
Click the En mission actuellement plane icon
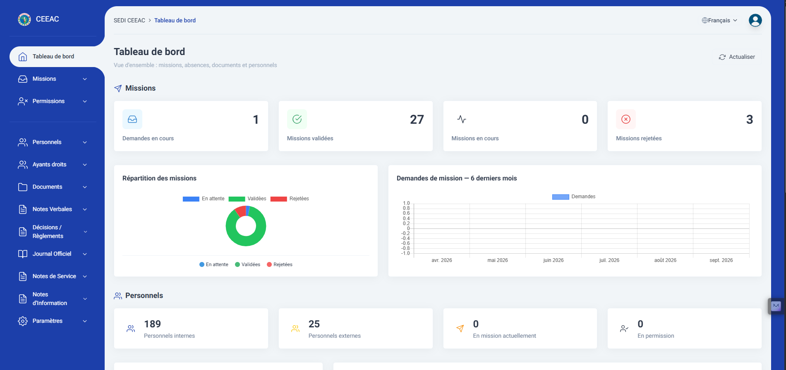tap(460, 329)
